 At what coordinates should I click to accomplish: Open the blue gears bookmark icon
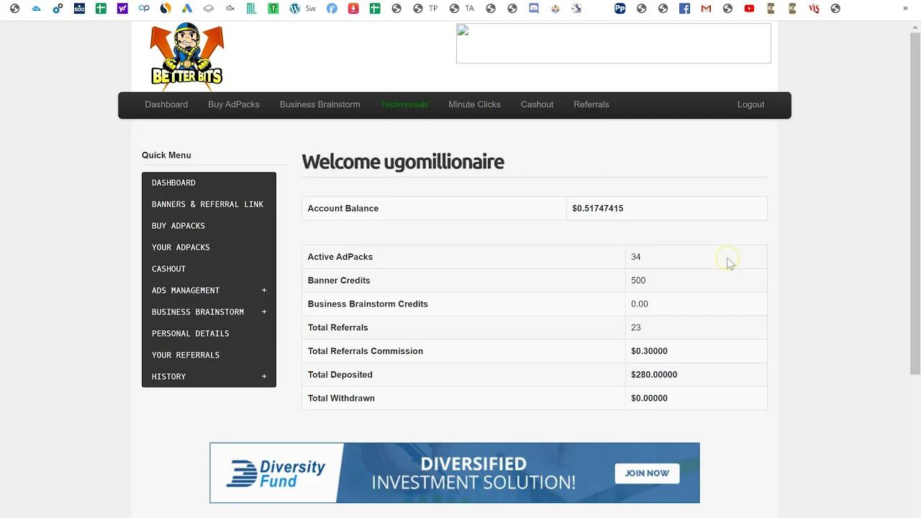58,9
